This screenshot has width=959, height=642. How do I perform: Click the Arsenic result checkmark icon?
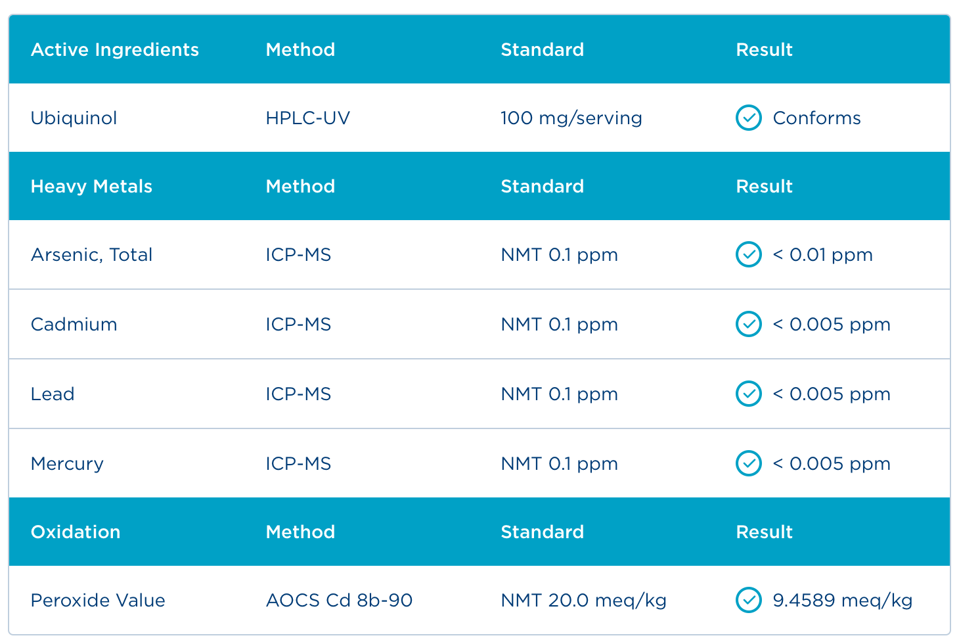pyautogui.click(x=748, y=255)
